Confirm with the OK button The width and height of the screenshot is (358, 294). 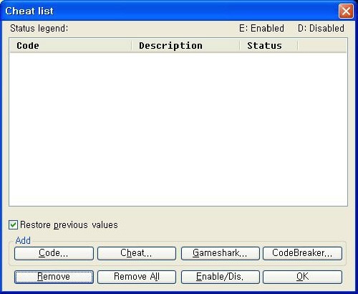[x=302, y=277]
